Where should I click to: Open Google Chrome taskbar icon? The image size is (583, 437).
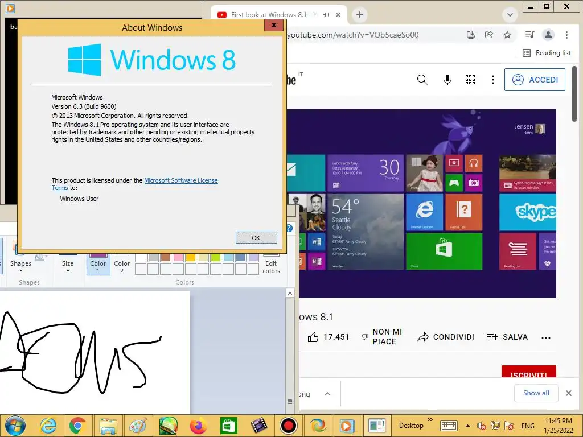tap(77, 426)
